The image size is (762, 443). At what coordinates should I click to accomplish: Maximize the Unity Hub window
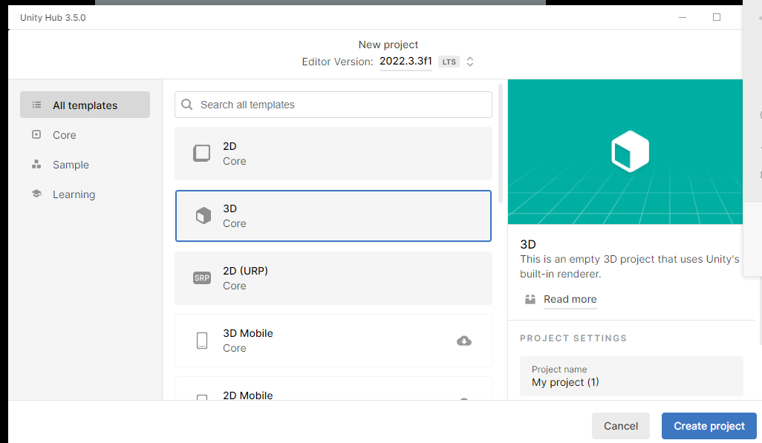pos(716,18)
